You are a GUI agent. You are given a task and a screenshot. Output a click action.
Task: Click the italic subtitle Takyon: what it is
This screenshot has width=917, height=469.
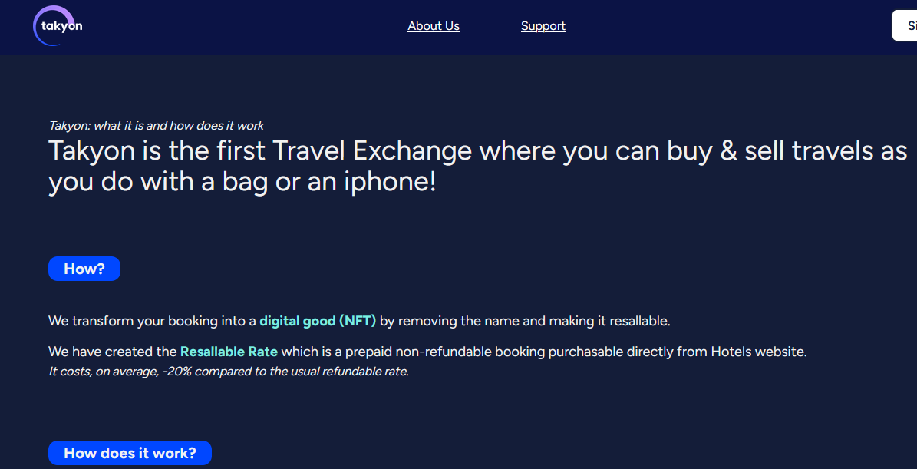(x=156, y=126)
